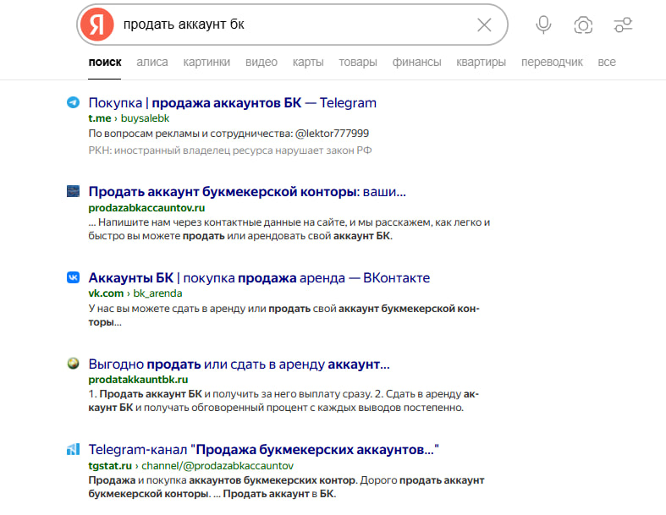Click the t.me domain link

(100, 118)
